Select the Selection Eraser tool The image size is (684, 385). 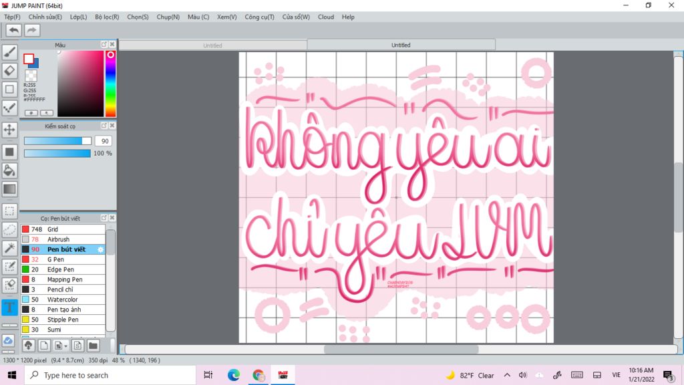[x=9, y=285]
